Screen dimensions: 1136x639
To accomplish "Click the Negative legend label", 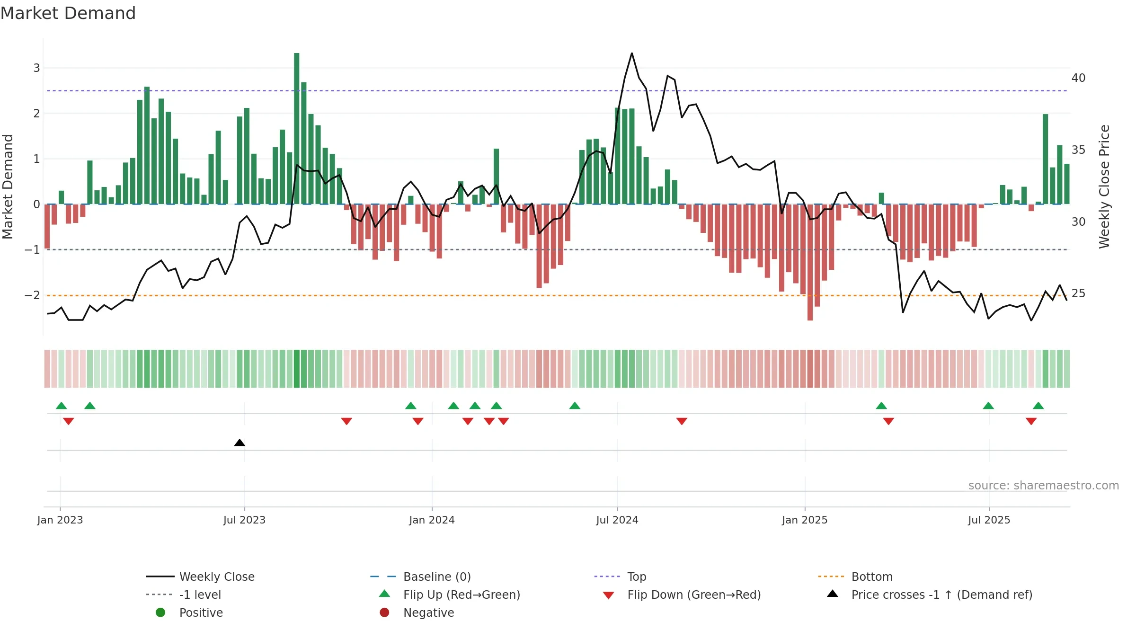I will tap(428, 612).
